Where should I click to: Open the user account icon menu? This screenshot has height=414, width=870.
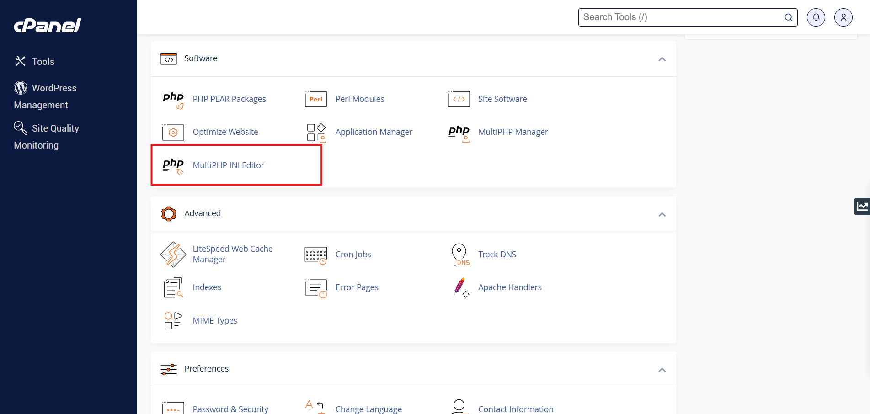(x=843, y=17)
